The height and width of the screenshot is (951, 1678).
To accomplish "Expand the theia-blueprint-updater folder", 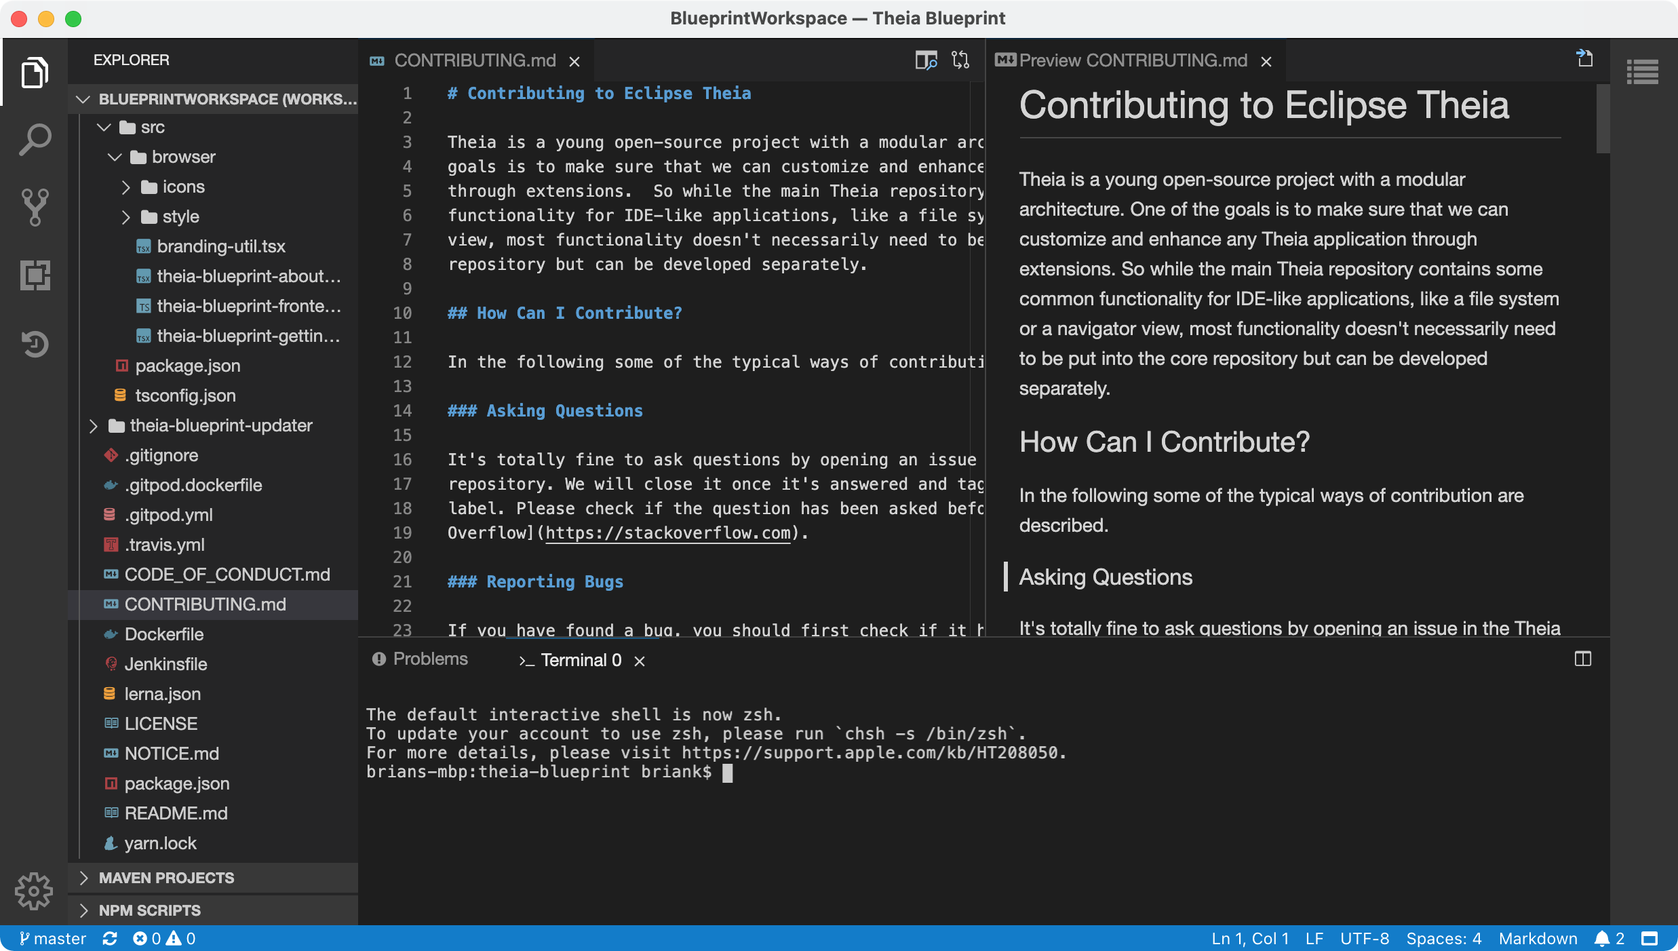I will [x=93, y=426].
